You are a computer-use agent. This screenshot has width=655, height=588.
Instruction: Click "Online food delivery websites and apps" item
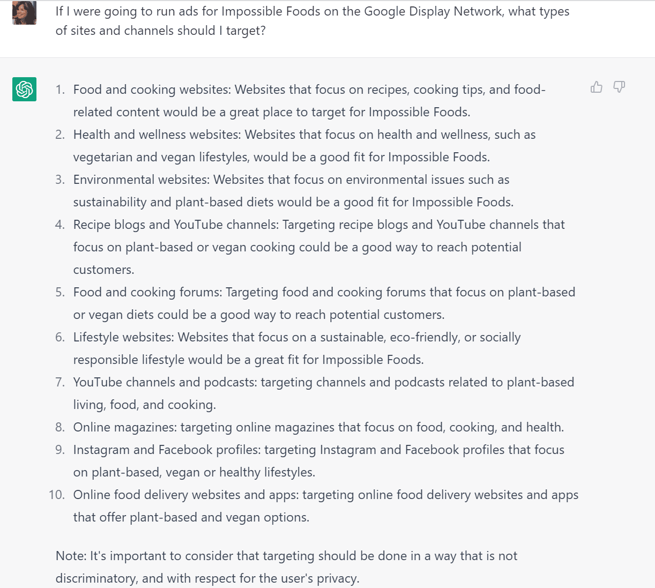pyautogui.click(x=325, y=506)
